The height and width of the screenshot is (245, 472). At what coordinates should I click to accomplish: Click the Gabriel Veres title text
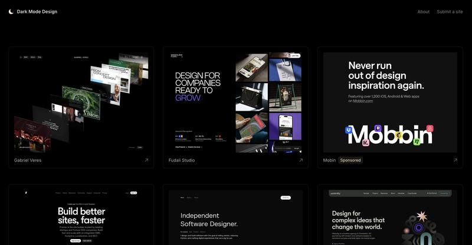tap(28, 160)
